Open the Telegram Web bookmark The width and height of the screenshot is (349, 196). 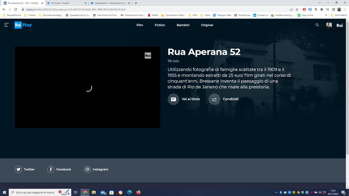coord(222,15)
